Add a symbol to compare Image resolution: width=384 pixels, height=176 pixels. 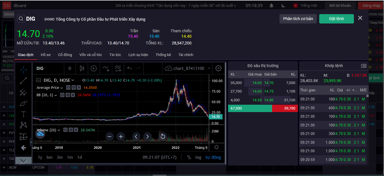coord(94,68)
